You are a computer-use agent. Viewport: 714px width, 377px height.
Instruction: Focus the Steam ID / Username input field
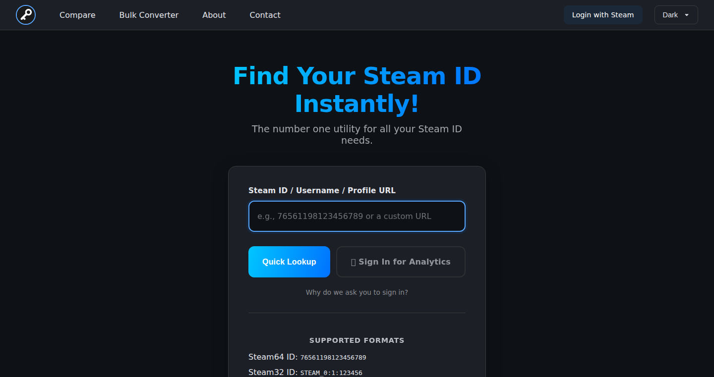pyautogui.click(x=357, y=216)
